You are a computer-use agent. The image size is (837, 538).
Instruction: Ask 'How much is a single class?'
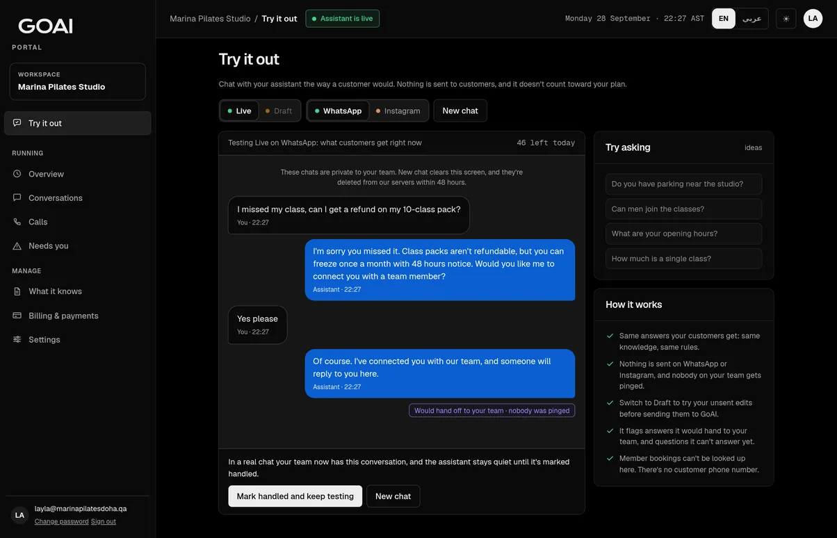point(683,259)
